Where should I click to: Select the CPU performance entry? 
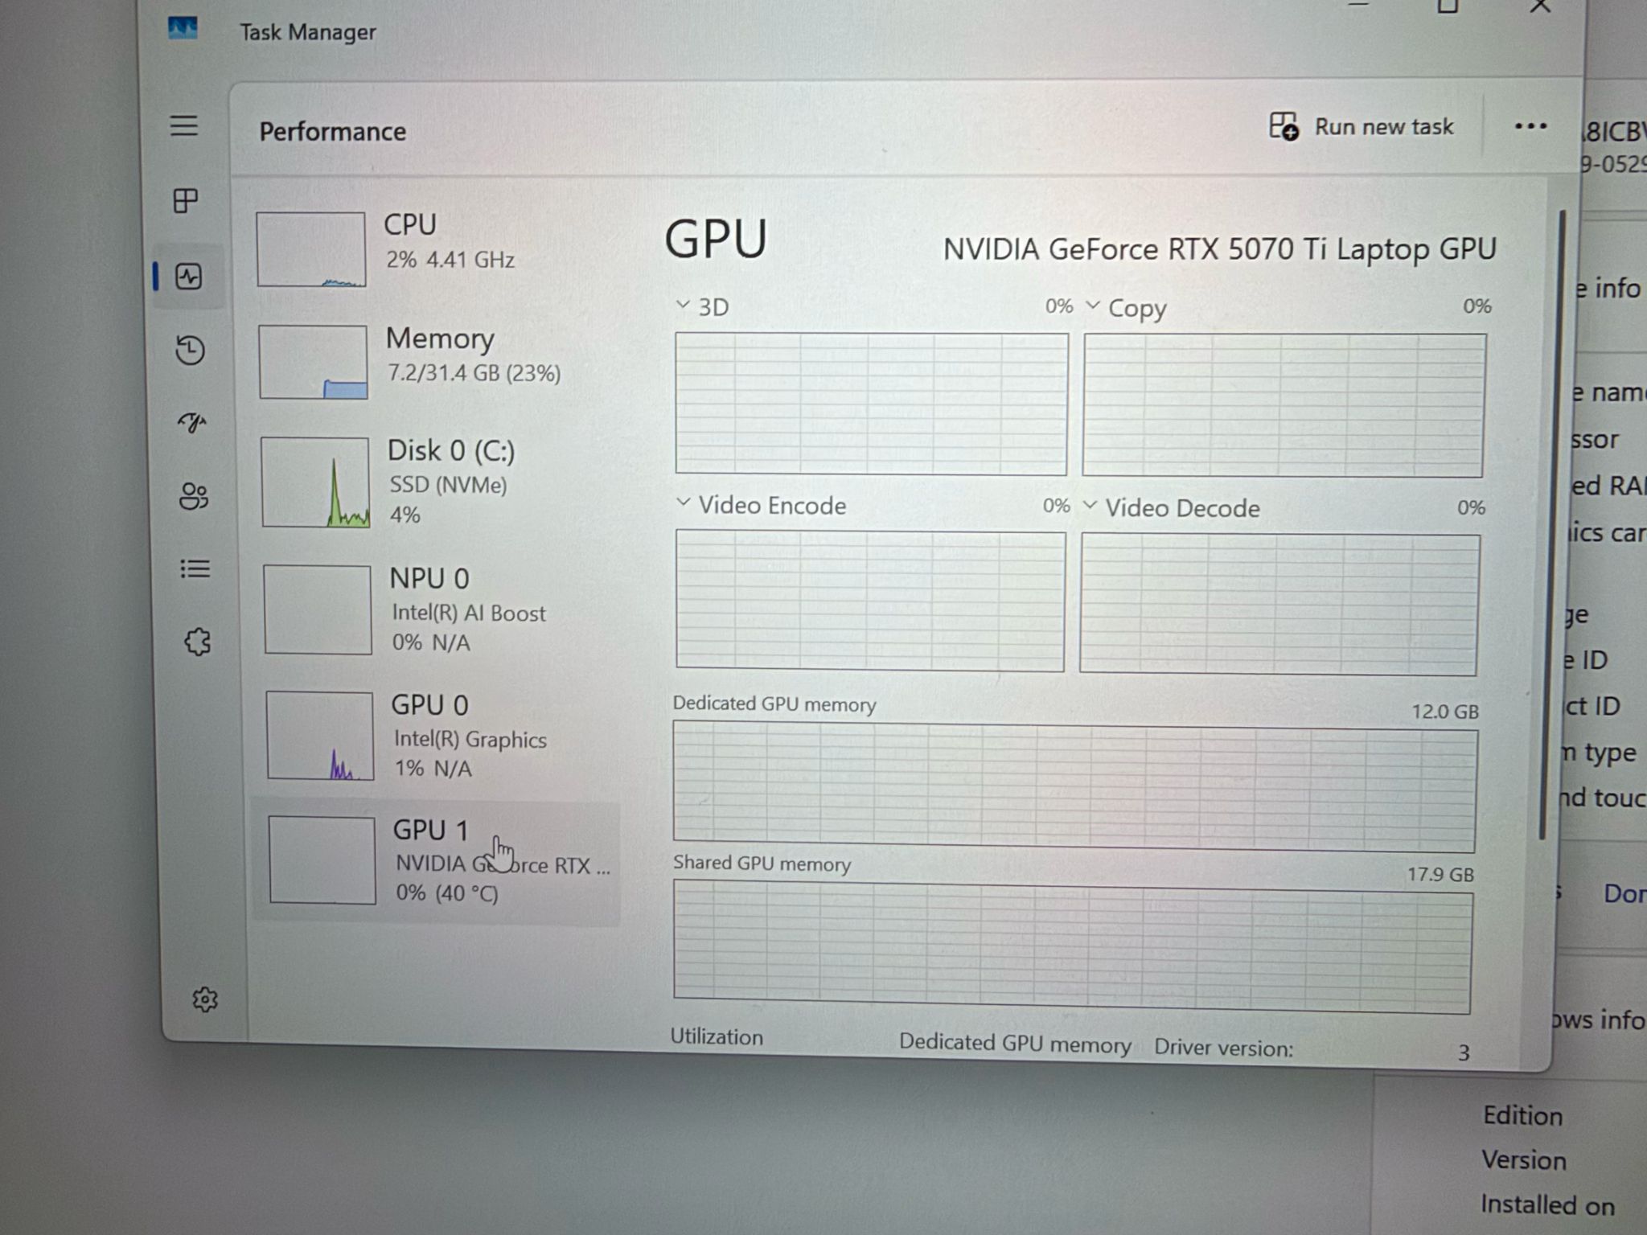pos(434,248)
